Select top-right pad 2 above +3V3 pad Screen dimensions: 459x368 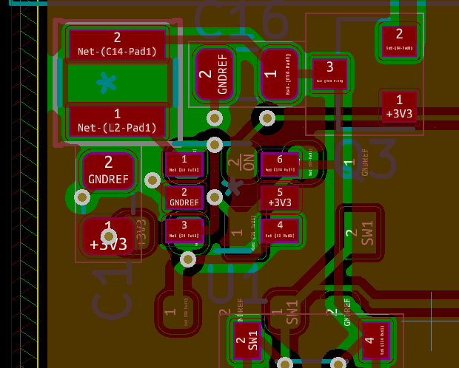pyautogui.click(x=399, y=41)
